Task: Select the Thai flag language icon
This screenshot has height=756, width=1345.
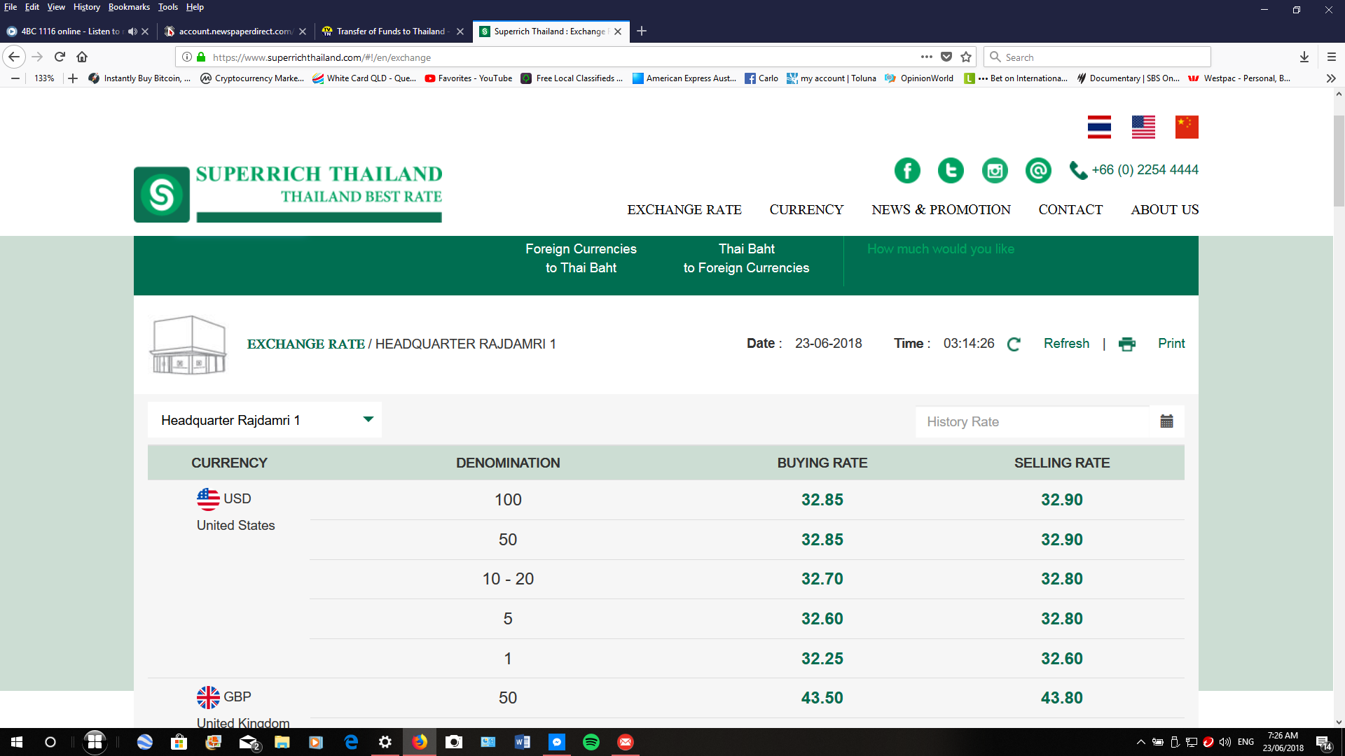Action: 1099,127
